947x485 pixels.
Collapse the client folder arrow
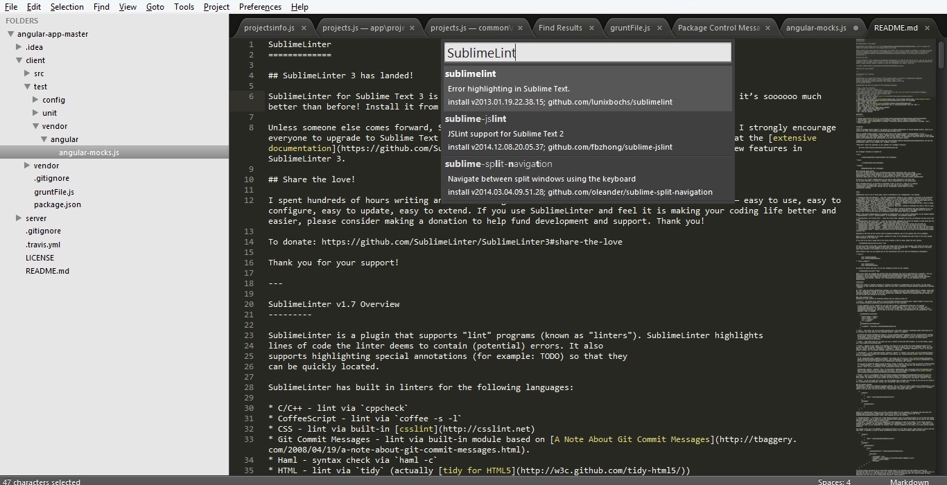19,60
